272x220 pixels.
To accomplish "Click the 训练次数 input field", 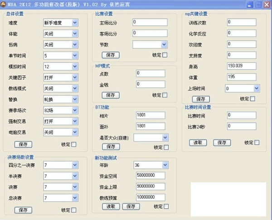I will pos(242,22).
